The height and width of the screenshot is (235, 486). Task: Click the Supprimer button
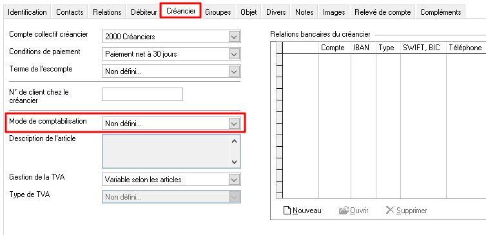click(406, 211)
